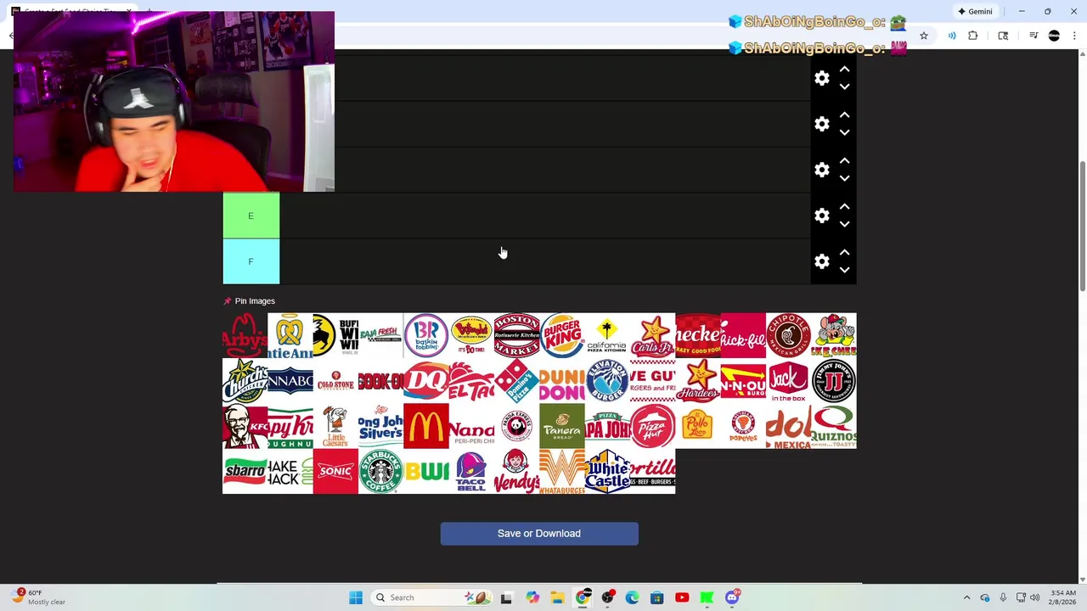Select the Starbucks Coffee logo
The image size is (1087, 611).
click(x=380, y=471)
